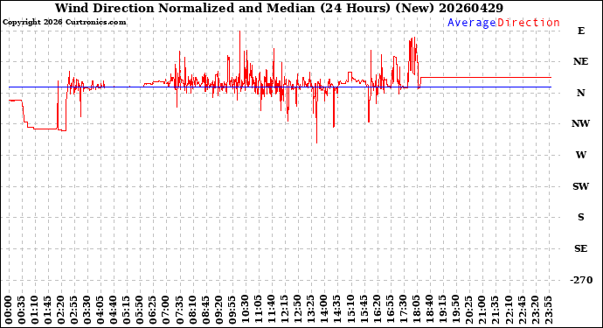Click the 21:00 time label

pyautogui.click(x=482, y=311)
